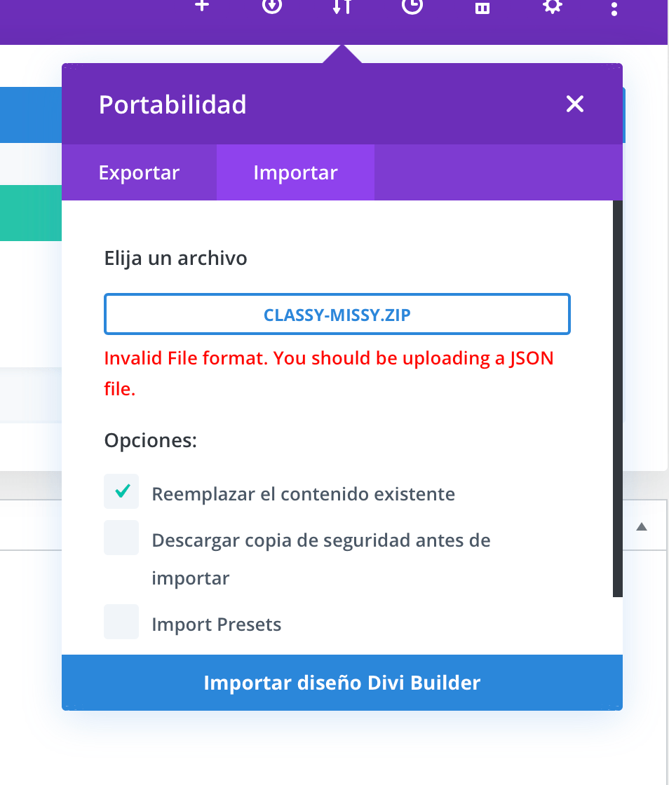This screenshot has width=669, height=785.
Task: Open the portability up-down arrows icon
Action: click(x=342, y=6)
